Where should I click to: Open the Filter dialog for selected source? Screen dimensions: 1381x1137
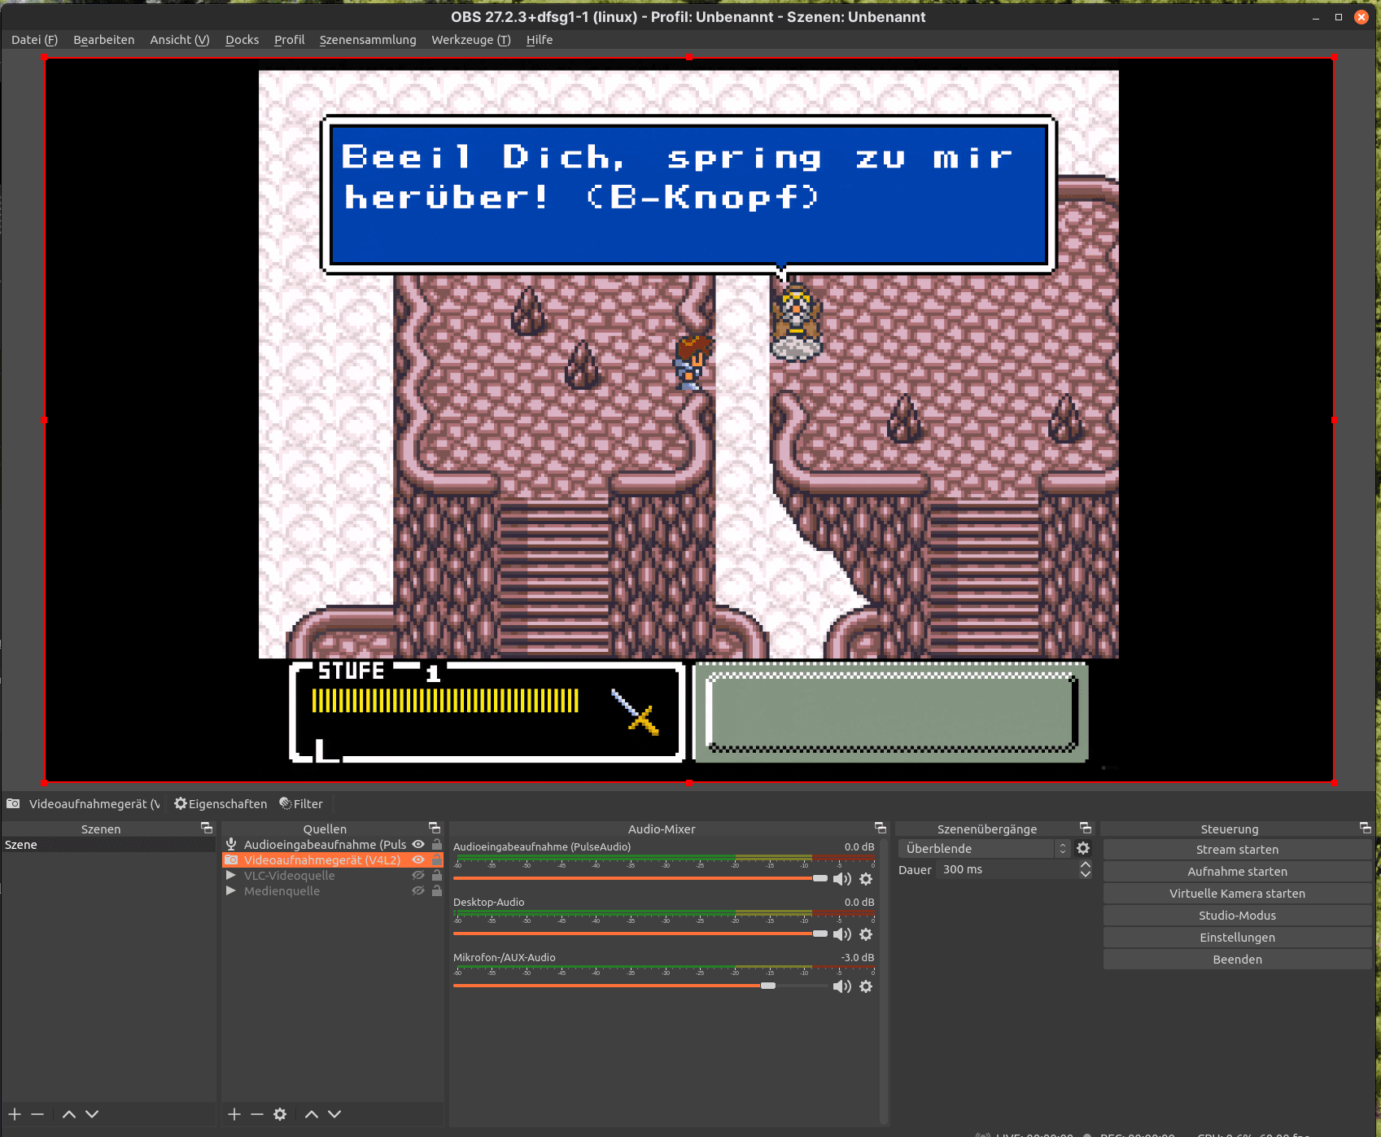[x=301, y=804]
